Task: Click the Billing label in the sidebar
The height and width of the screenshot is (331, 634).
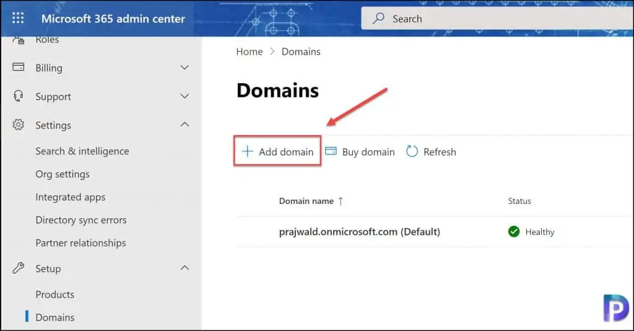Action: pos(49,68)
